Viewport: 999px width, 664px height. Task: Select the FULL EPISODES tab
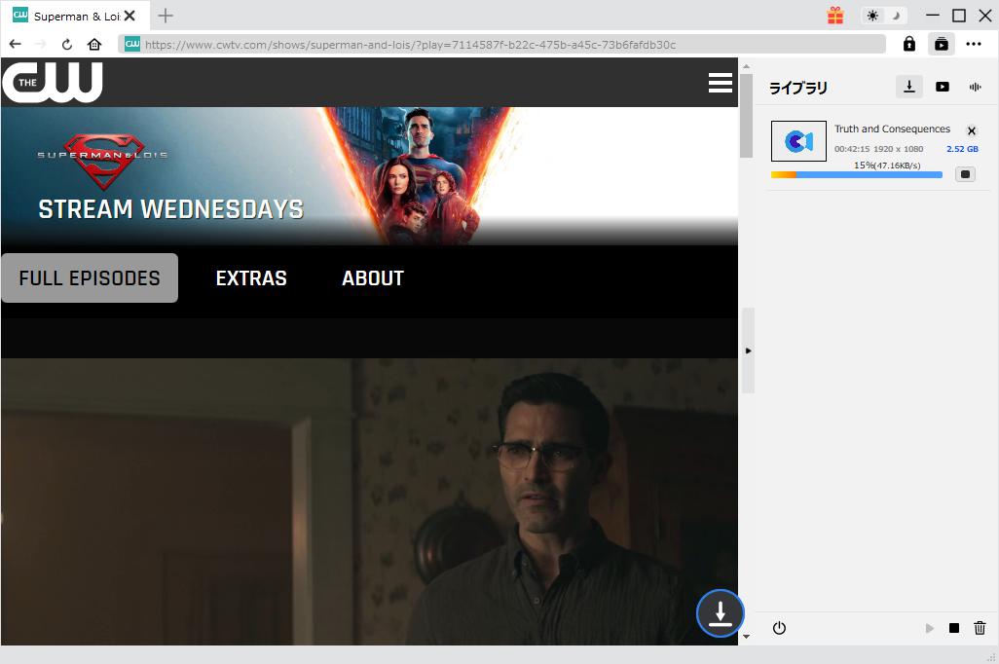(x=90, y=278)
